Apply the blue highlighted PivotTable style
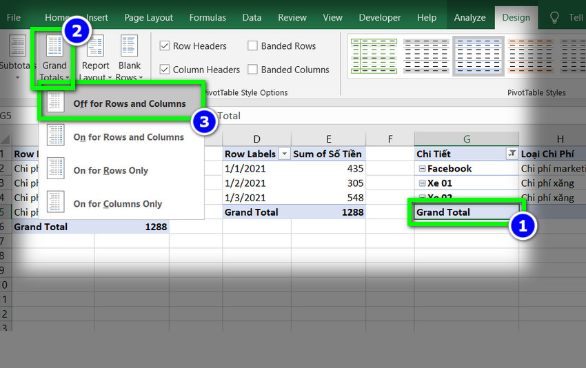Image resolution: width=586 pixels, height=368 pixels. coord(478,56)
